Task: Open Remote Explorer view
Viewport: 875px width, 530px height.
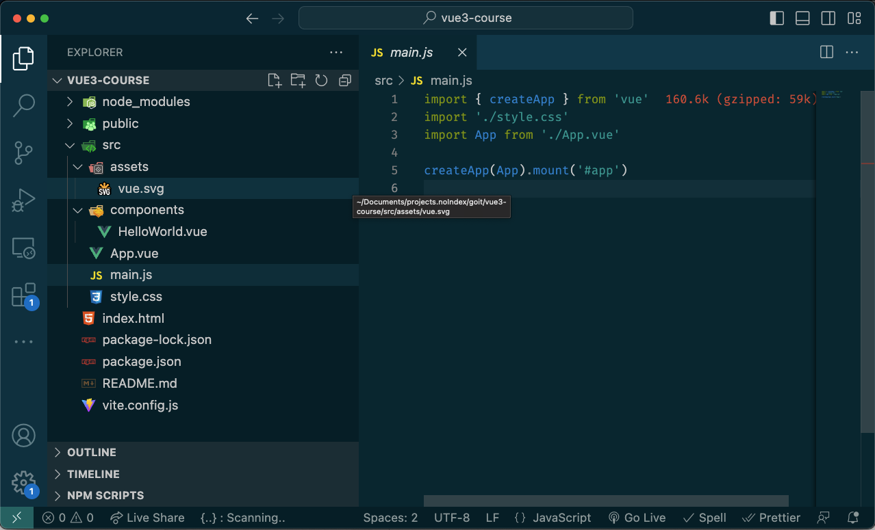Action: pyautogui.click(x=23, y=248)
